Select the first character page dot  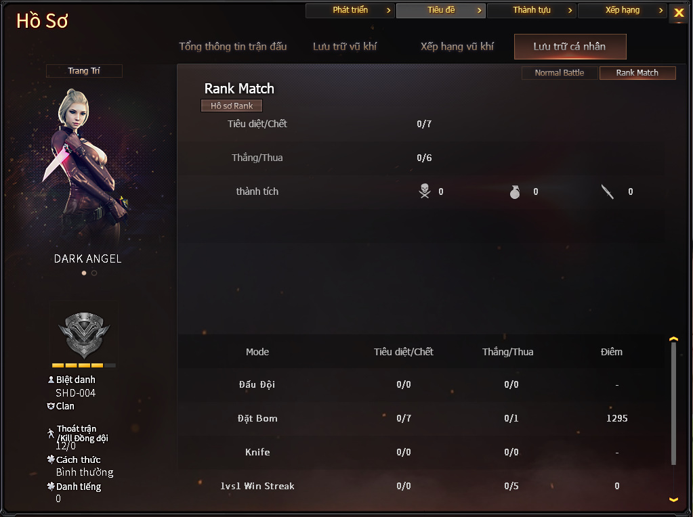(84, 273)
